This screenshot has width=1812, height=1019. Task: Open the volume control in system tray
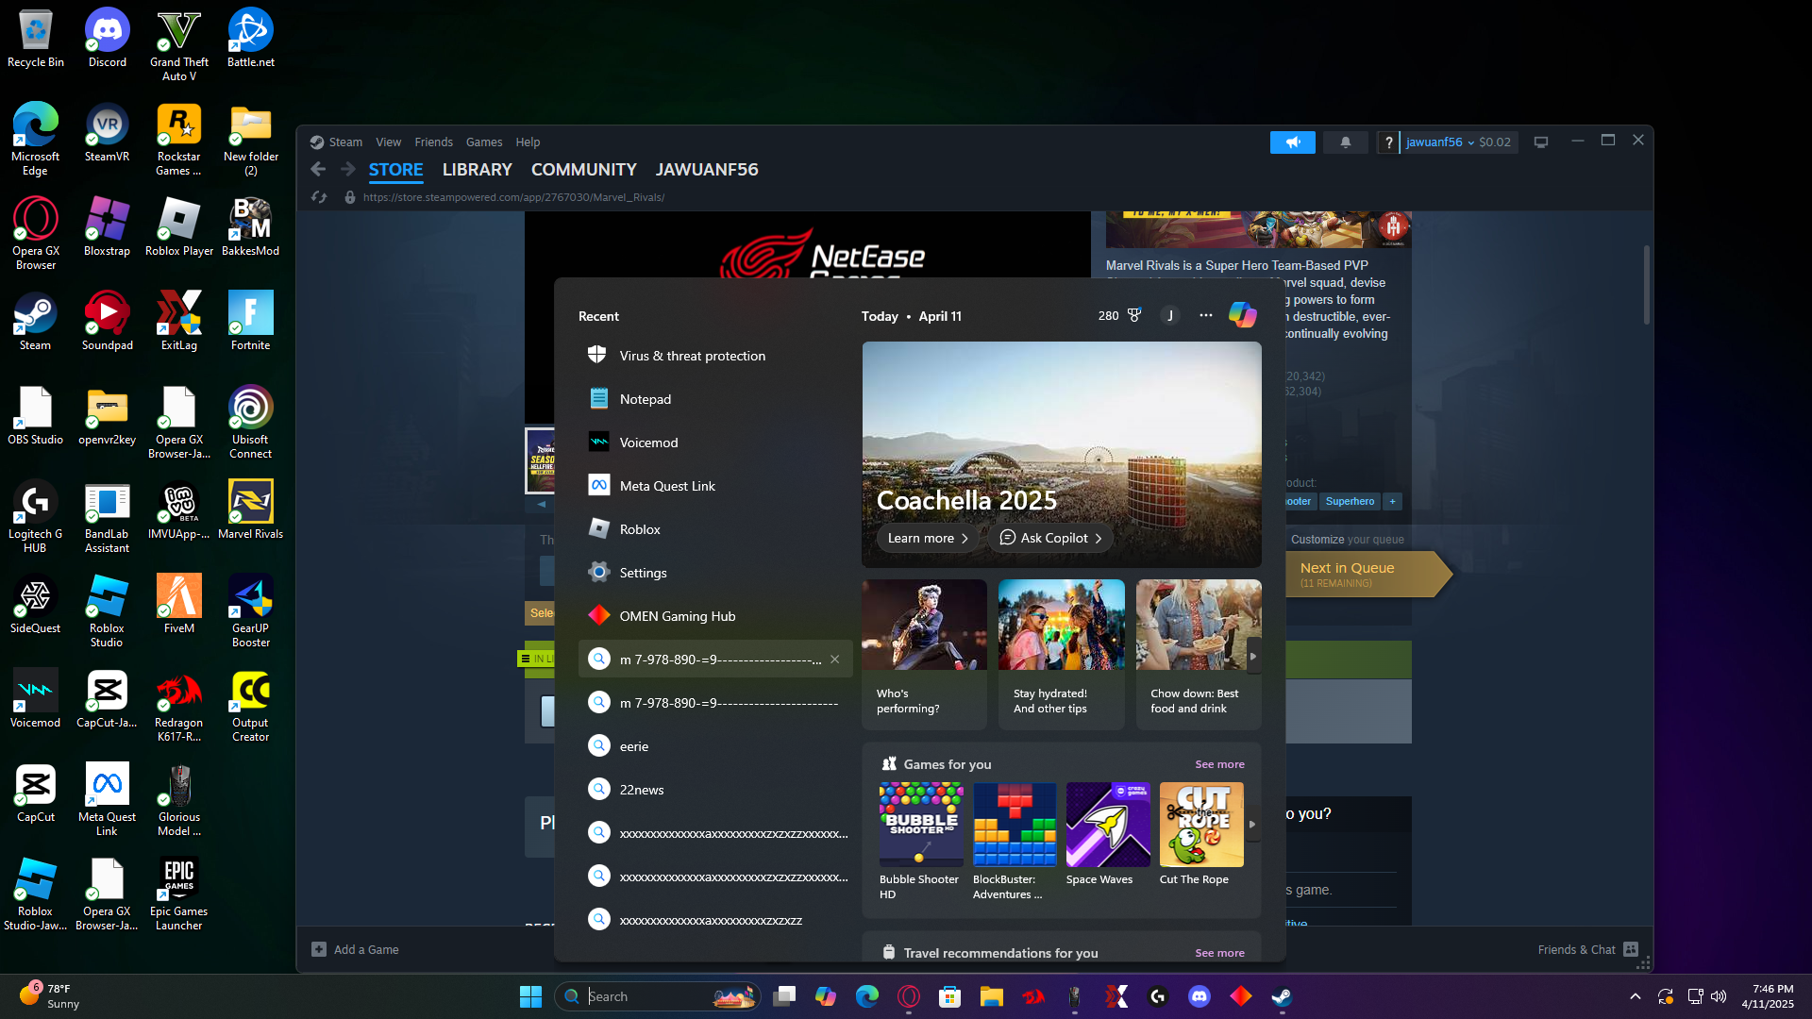coord(1719,996)
